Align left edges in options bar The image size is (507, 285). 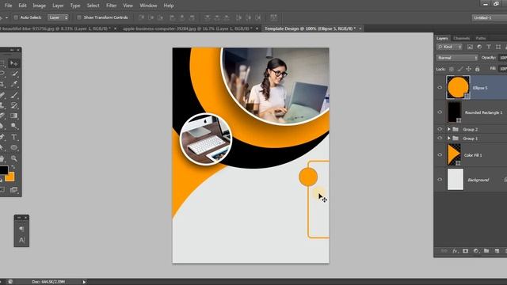[173, 17]
